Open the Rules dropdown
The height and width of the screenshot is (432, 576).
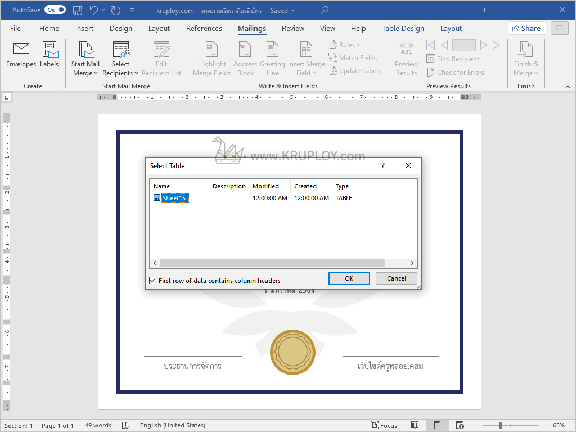pyautogui.click(x=345, y=45)
